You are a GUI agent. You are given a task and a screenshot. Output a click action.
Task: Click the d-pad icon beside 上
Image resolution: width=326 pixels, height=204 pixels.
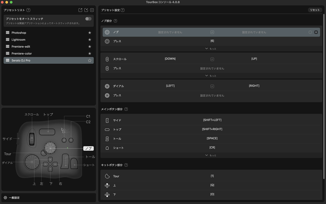point(107,185)
